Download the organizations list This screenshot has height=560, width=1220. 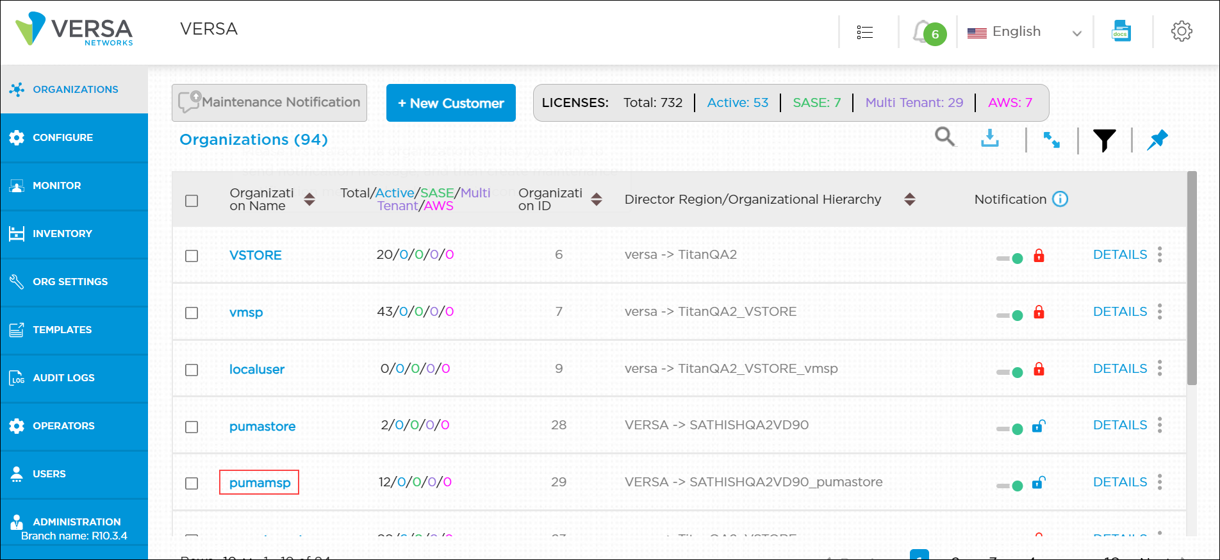pos(990,138)
